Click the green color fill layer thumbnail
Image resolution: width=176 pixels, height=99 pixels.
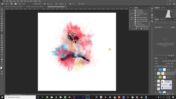click(160, 77)
